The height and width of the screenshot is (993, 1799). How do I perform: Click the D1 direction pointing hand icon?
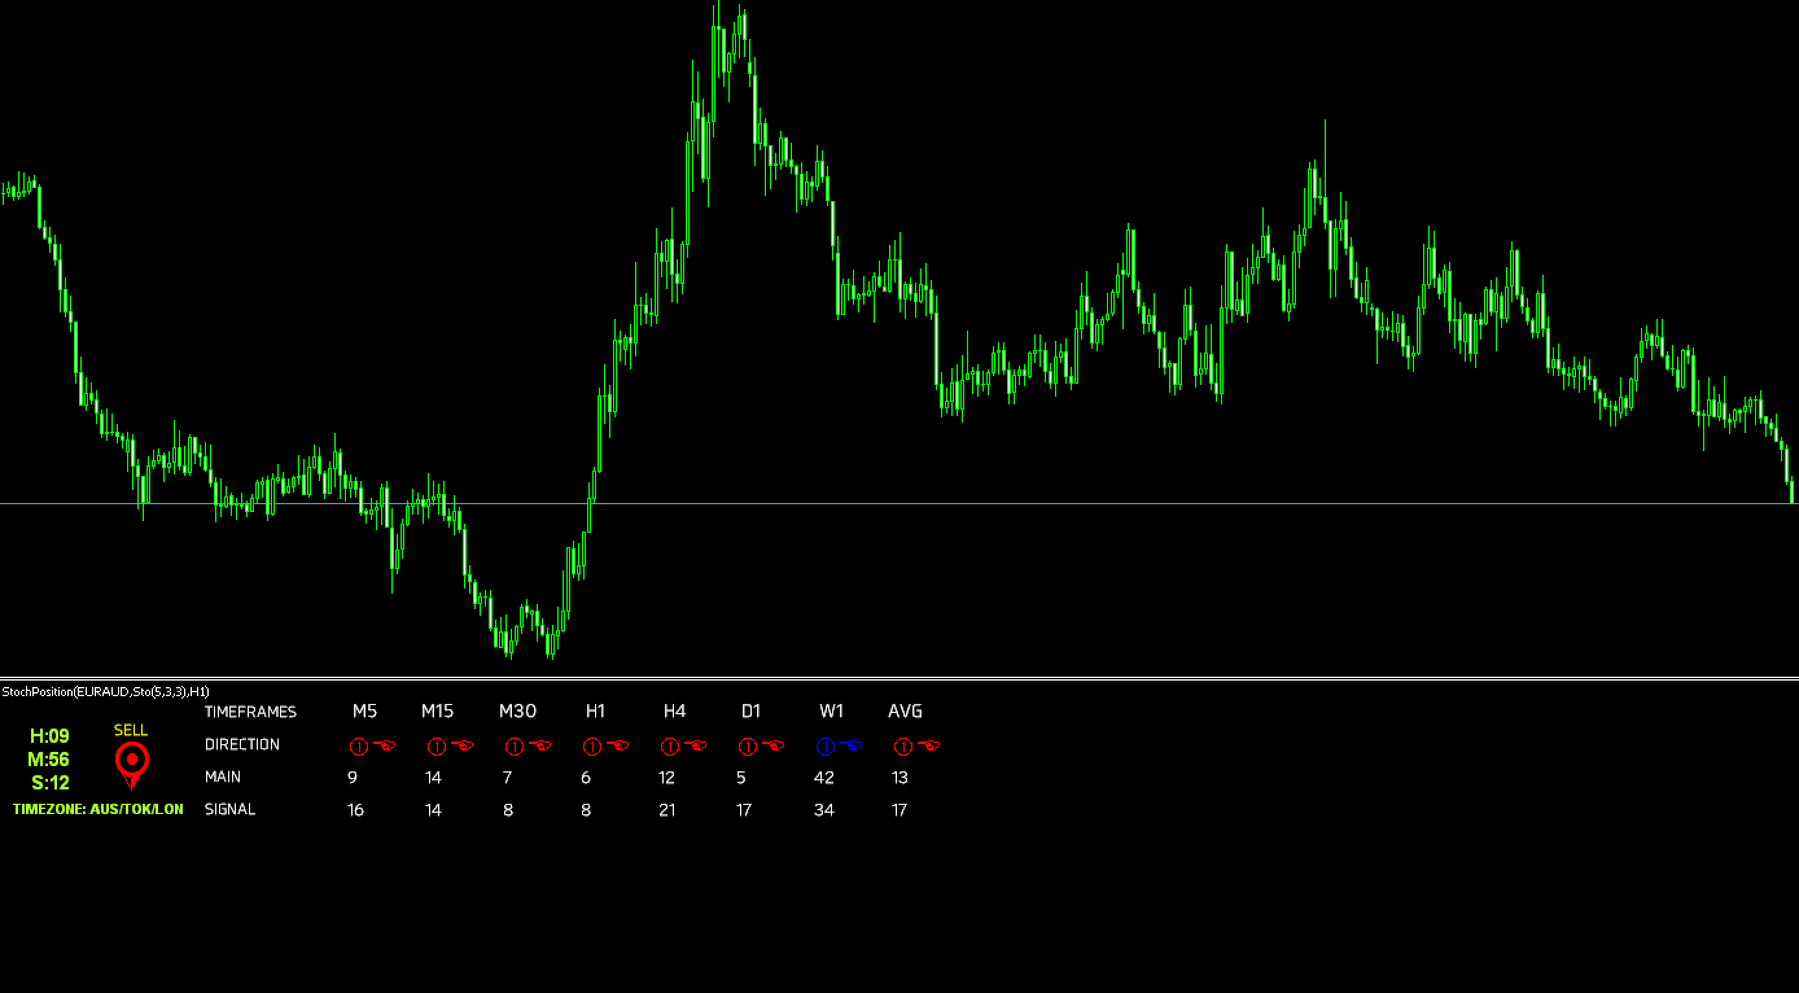coord(774,746)
